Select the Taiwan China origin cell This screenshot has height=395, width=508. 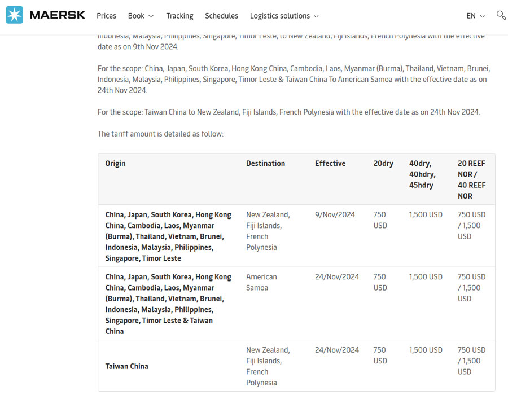click(127, 366)
